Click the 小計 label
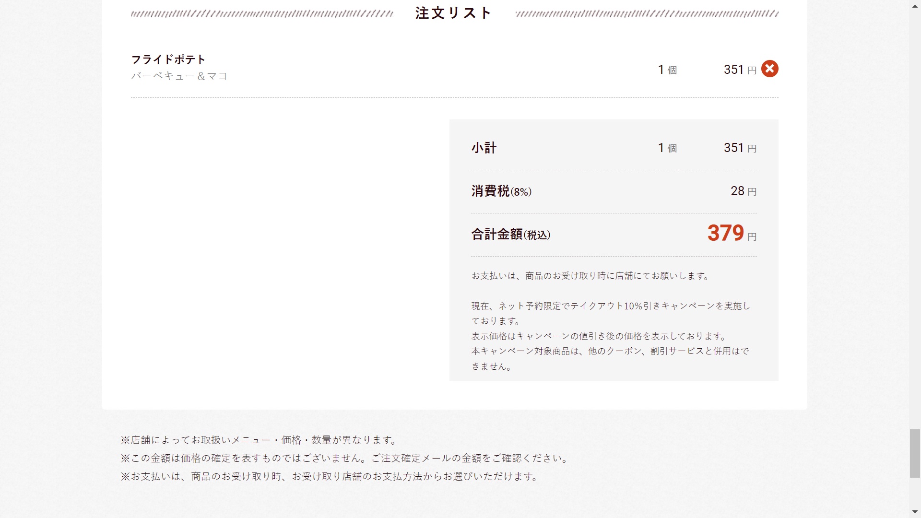The width and height of the screenshot is (921, 518). pyautogui.click(x=484, y=148)
